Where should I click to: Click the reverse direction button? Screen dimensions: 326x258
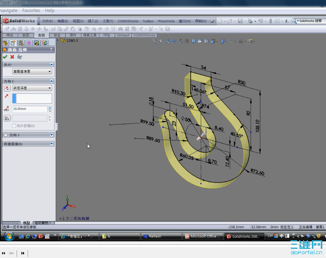[7, 88]
